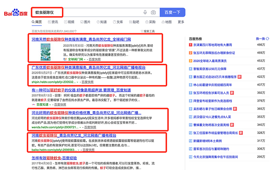273x170 pixels.
Task: Open 百度快照 of the 百度知道 result
Action: point(60,104)
